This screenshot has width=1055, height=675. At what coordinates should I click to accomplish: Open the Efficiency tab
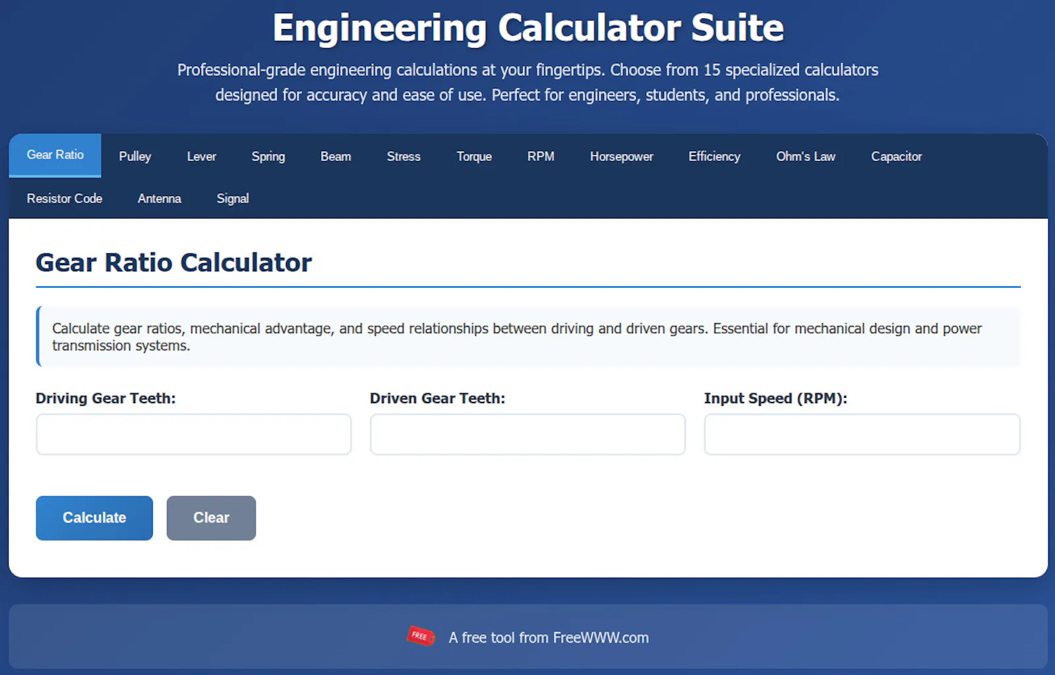tap(714, 156)
